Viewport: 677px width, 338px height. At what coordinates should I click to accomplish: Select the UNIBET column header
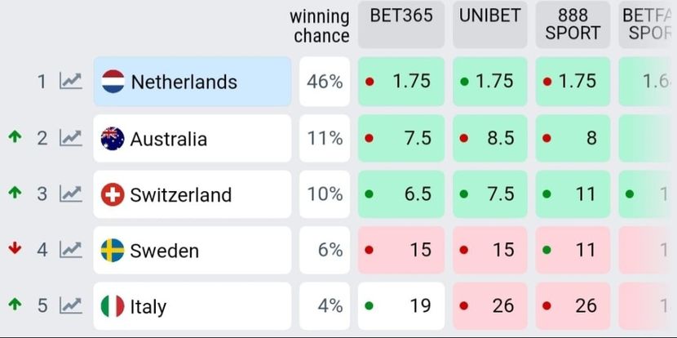490,24
